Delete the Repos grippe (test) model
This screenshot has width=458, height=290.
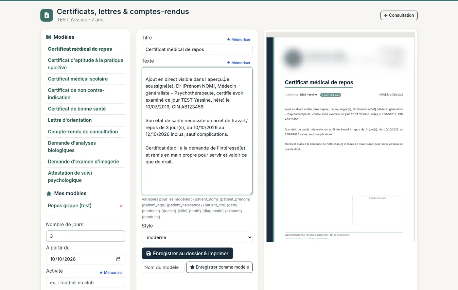tap(121, 206)
